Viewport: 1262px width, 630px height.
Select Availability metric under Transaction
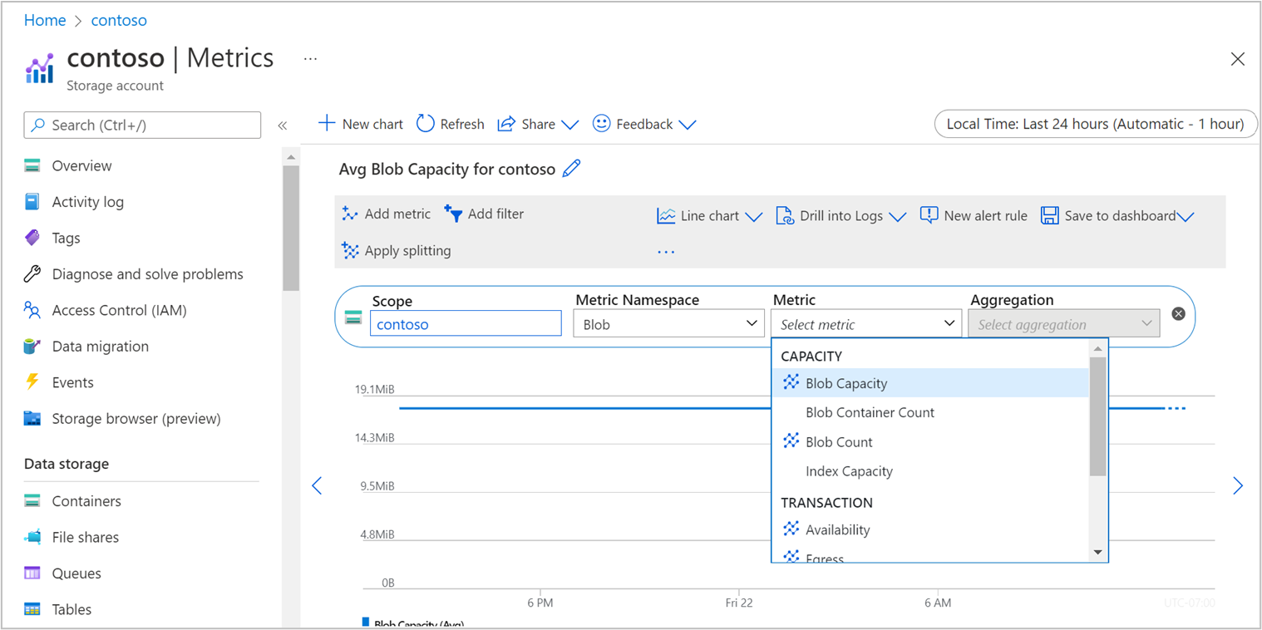point(930,529)
